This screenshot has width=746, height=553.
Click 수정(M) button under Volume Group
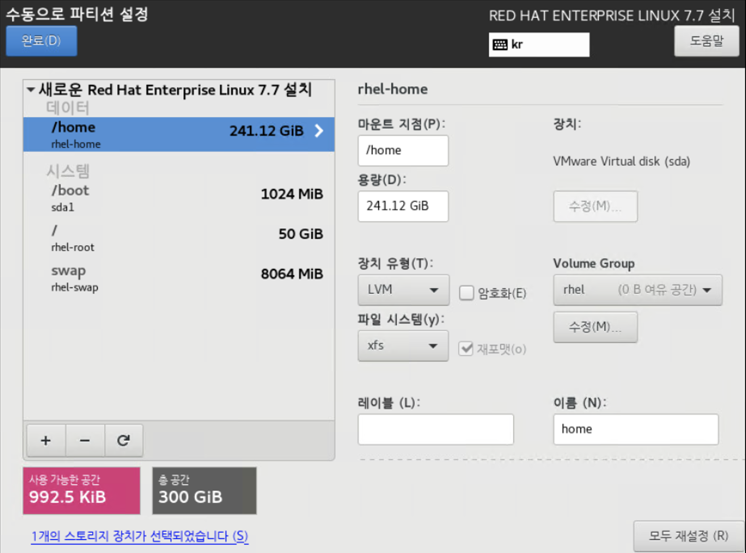(595, 327)
